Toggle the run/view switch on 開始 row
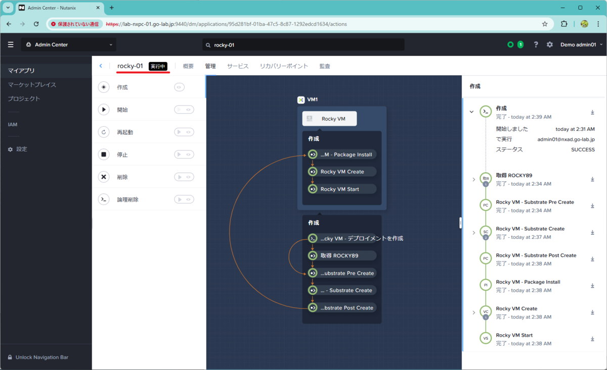The height and width of the screenshot is (370, 607). coord(184,110)
